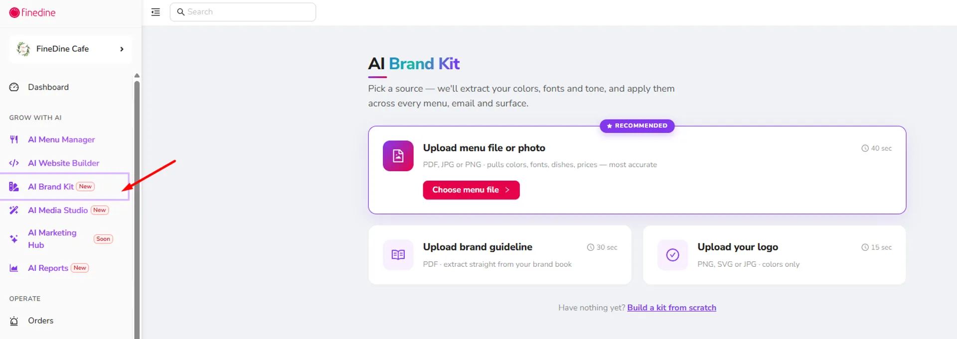Screen dimensions: 957x339
Task: Expand the FineDine Cafe venue selector
Action: tap(70, 49)
